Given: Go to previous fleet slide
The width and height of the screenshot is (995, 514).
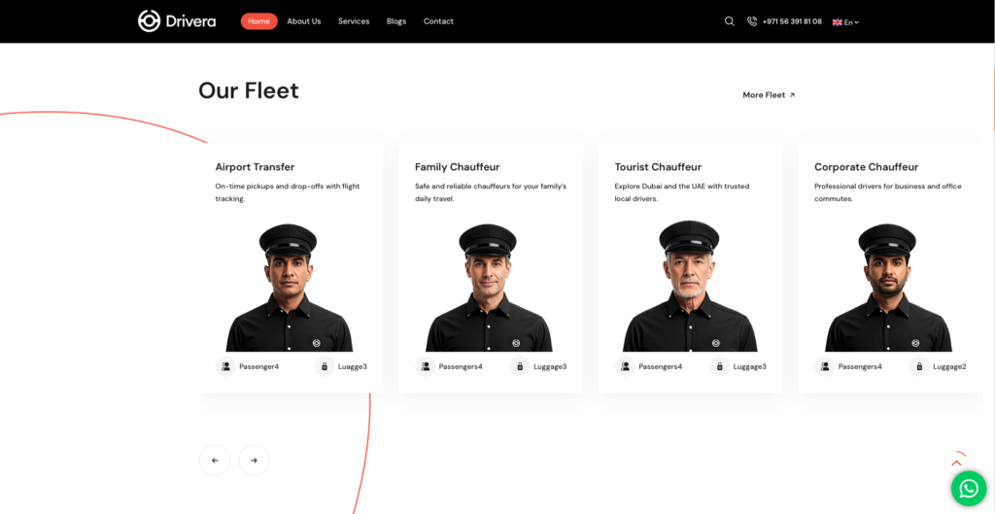Looking at the screenshot, I should pos(215,461).
